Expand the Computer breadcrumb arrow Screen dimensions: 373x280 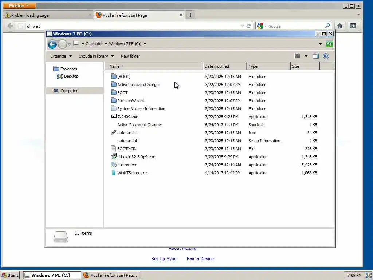pos(106,44)
